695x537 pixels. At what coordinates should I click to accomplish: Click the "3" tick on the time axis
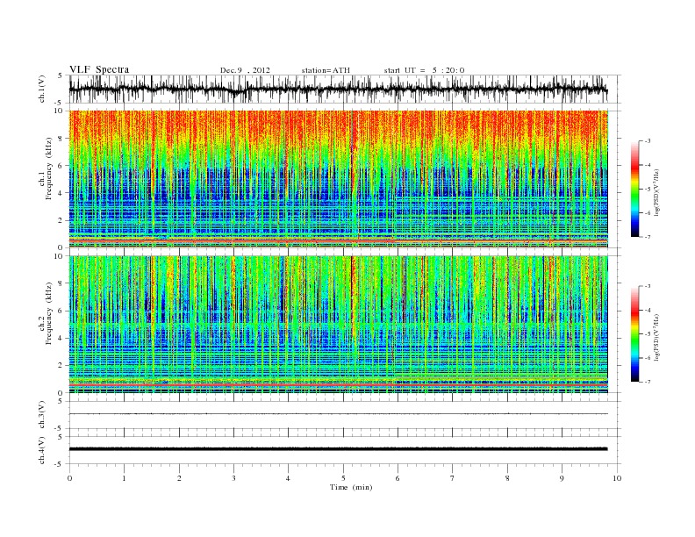coord(233,478)
